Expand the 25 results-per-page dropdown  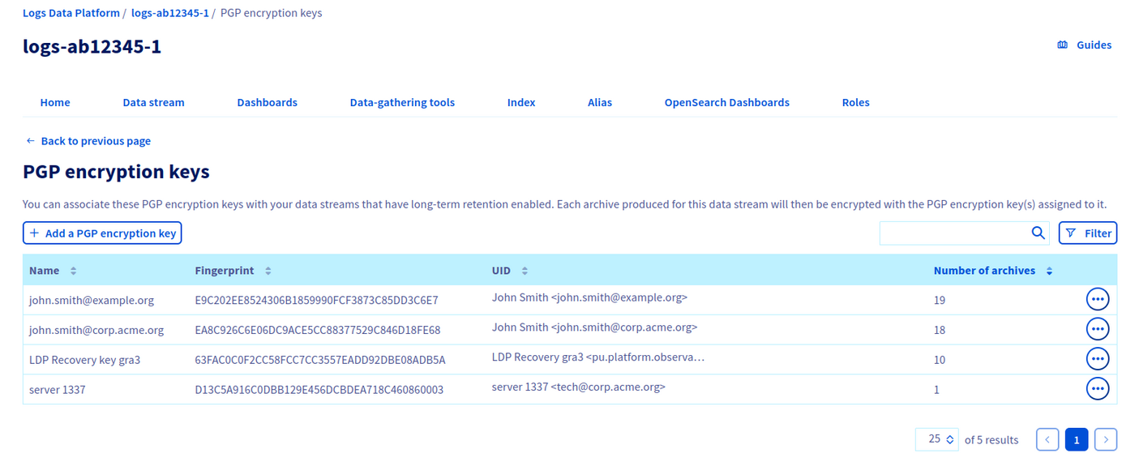point(937,439)
